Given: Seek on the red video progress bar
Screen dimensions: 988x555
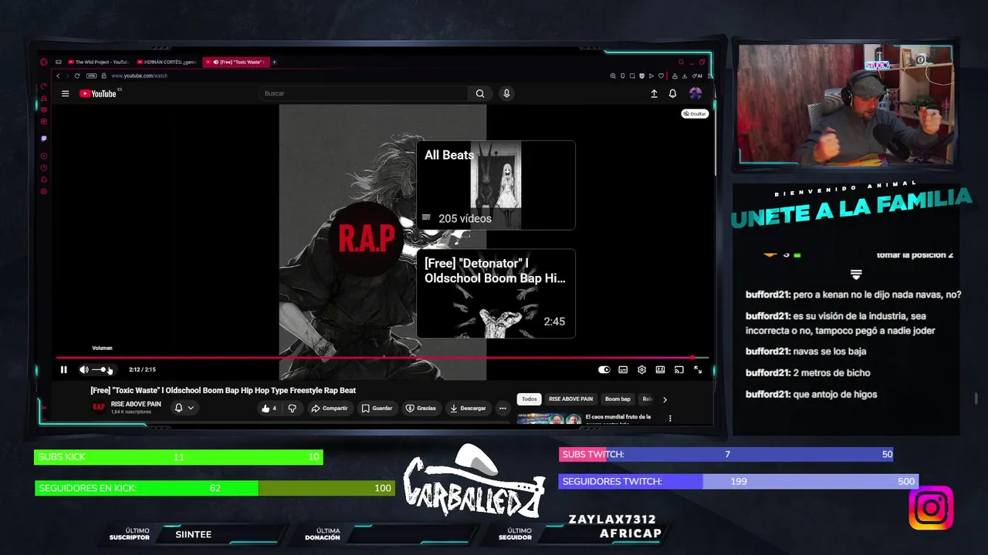Looking at the screenshot, I should [382, 358].
